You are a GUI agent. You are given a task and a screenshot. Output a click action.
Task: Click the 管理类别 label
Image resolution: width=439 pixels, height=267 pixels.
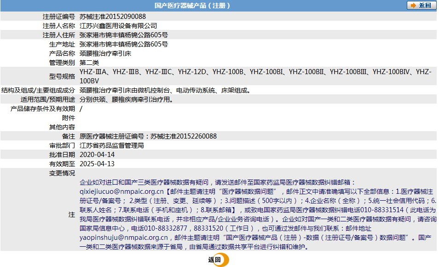click(62, 63)
